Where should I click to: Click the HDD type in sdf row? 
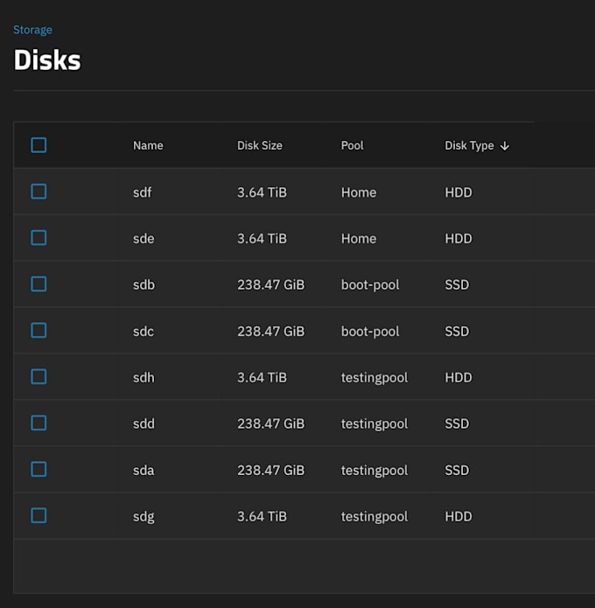click(458, 192)
